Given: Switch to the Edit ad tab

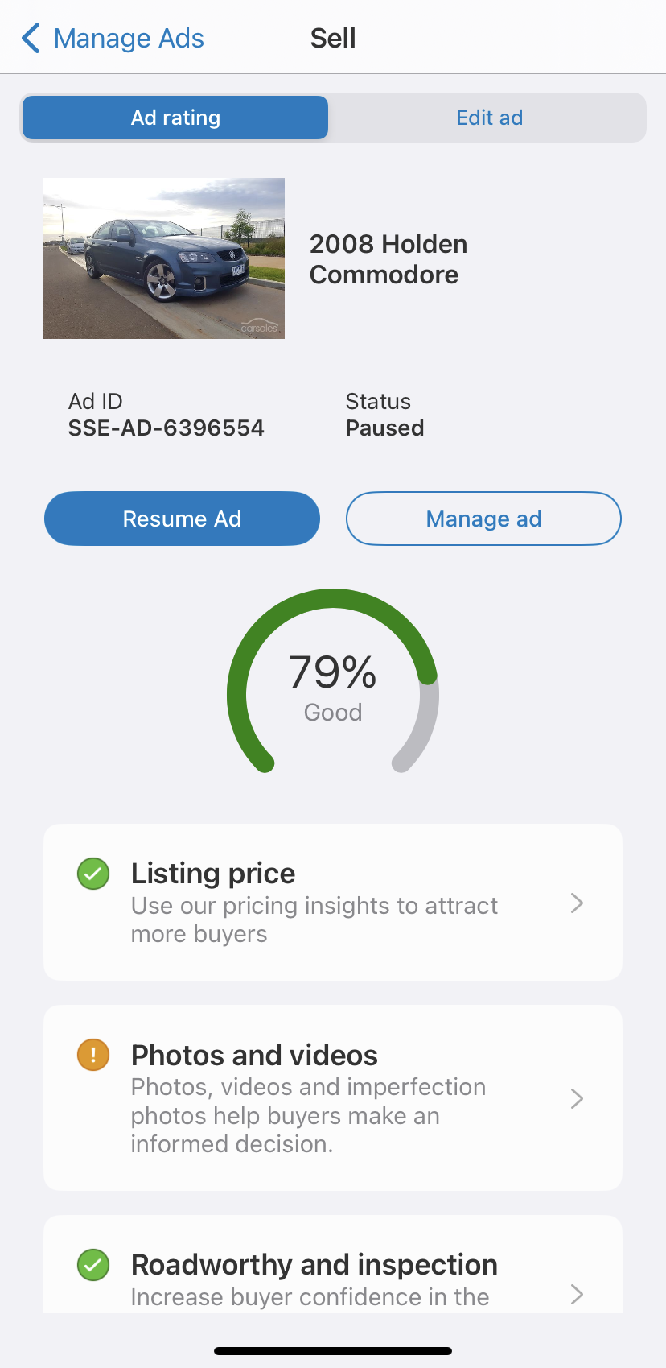Looking at the screenshot, I should [489, 118].
